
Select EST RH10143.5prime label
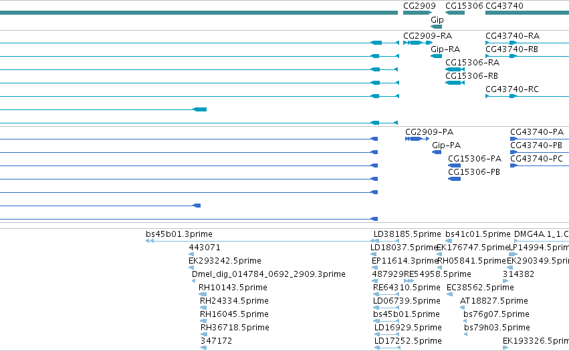pyautogui.click(x=233, y=288)
